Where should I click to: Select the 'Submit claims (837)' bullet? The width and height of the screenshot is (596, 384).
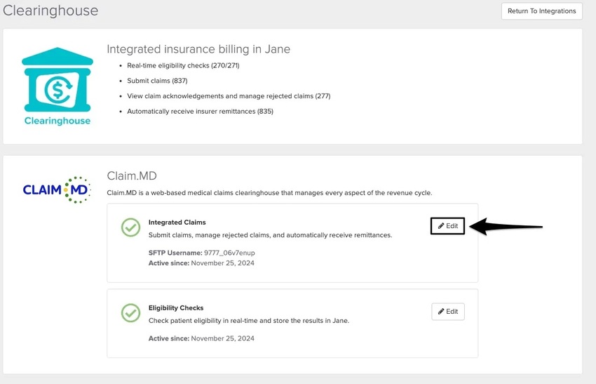[x=157, y=81]
